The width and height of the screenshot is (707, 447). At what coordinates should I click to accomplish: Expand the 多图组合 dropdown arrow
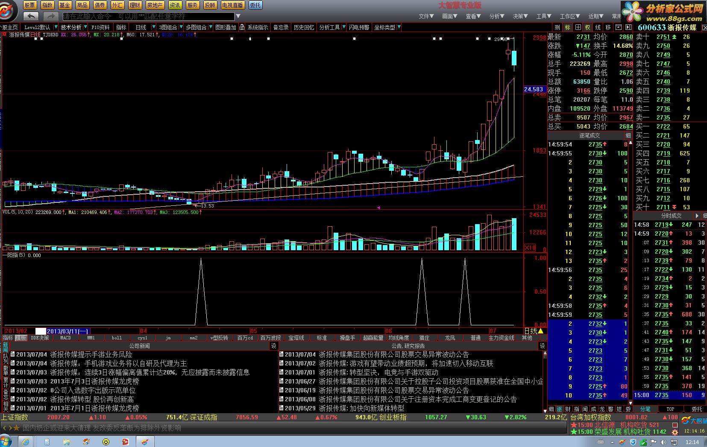click(x=211, y=27)
